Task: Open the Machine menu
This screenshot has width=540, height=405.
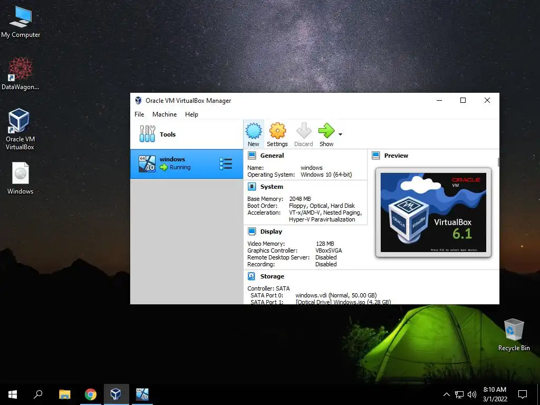Action: [x=165, y=114]
